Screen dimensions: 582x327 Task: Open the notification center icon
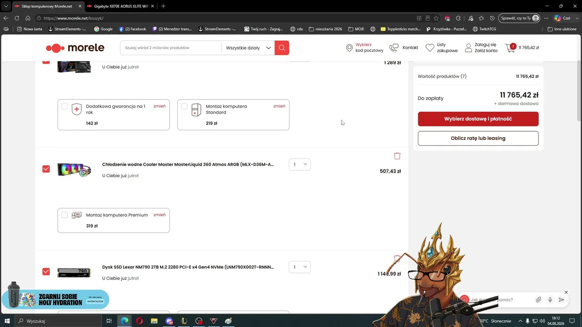[x=572, y=321]
